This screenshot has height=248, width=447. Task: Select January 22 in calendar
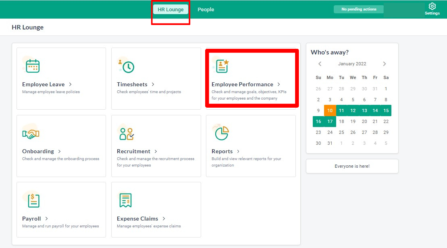tap(386, 121)
